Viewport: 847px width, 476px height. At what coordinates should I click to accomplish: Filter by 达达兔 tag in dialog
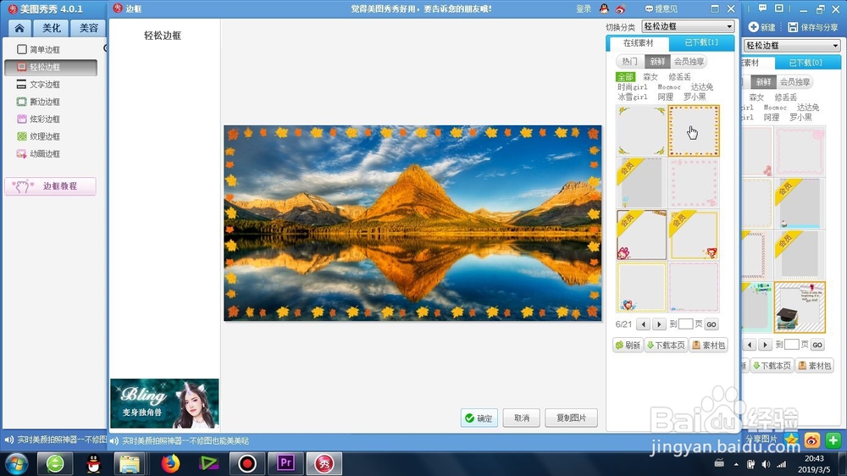(x=701, y=87)
